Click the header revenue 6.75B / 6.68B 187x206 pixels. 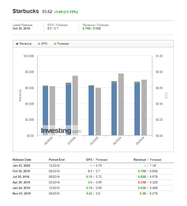point(92,29)
